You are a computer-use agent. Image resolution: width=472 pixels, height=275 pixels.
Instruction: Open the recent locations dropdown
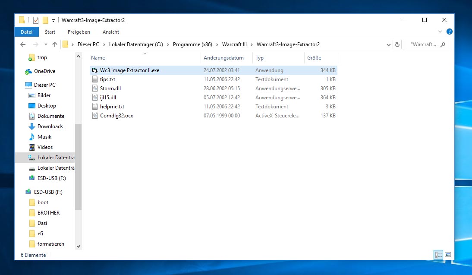[46, 44]
